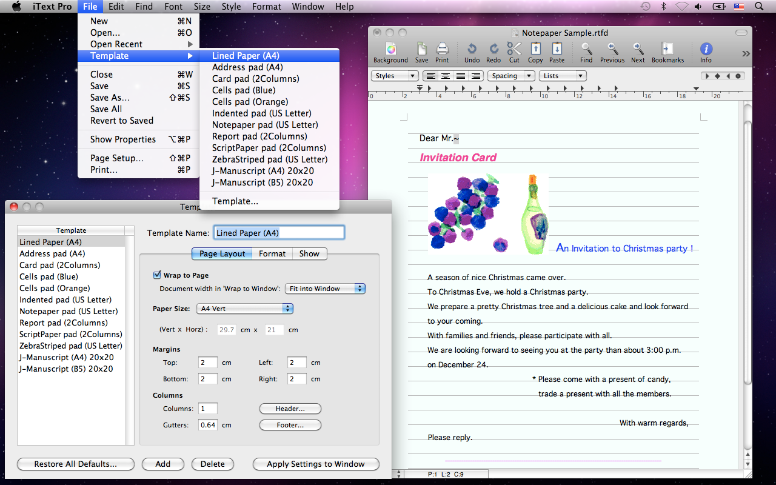Screen dimensions: 776x485
Task: Select the decimal tab stop circle icon
Action: click(738, 76)
